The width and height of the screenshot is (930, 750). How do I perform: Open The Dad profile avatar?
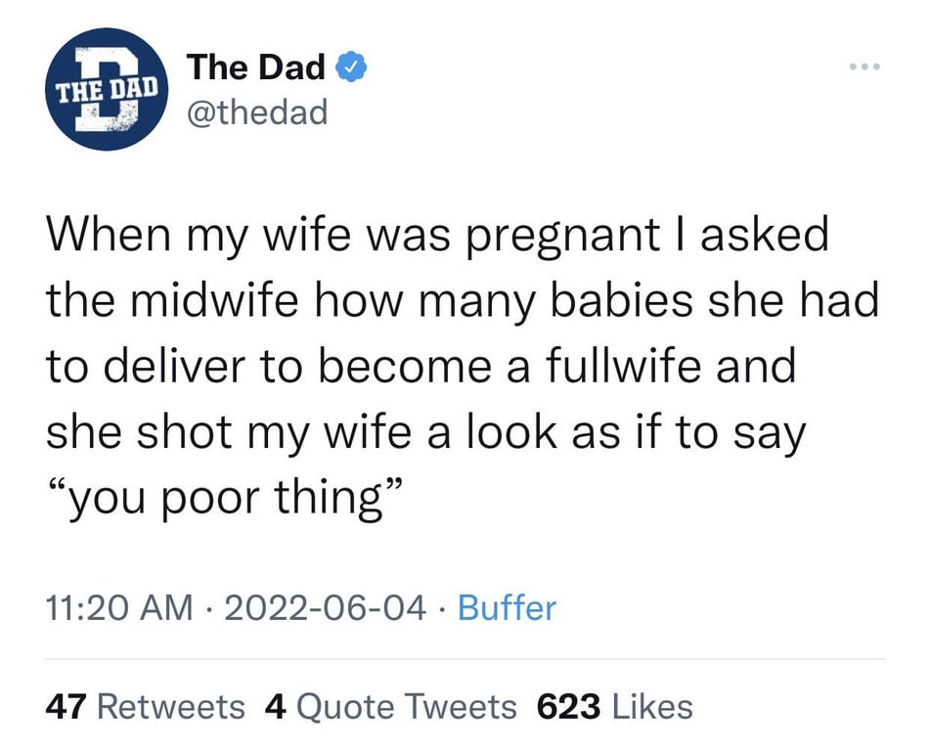107,89
